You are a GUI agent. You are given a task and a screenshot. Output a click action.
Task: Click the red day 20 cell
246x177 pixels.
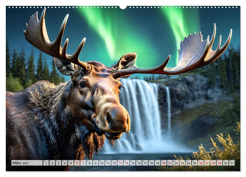pos(164,163)
